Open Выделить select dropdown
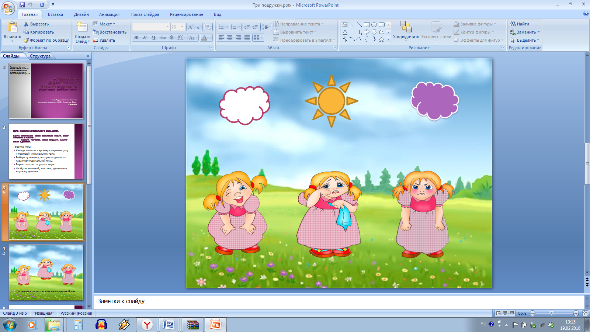The height and width of the screenshot is (332, 590). [x=525, y=40]
